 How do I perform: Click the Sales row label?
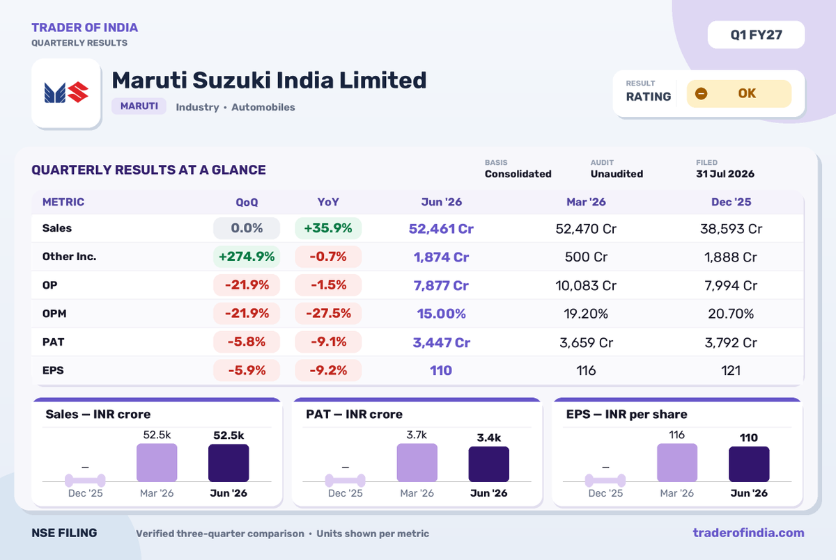[57, 228]
